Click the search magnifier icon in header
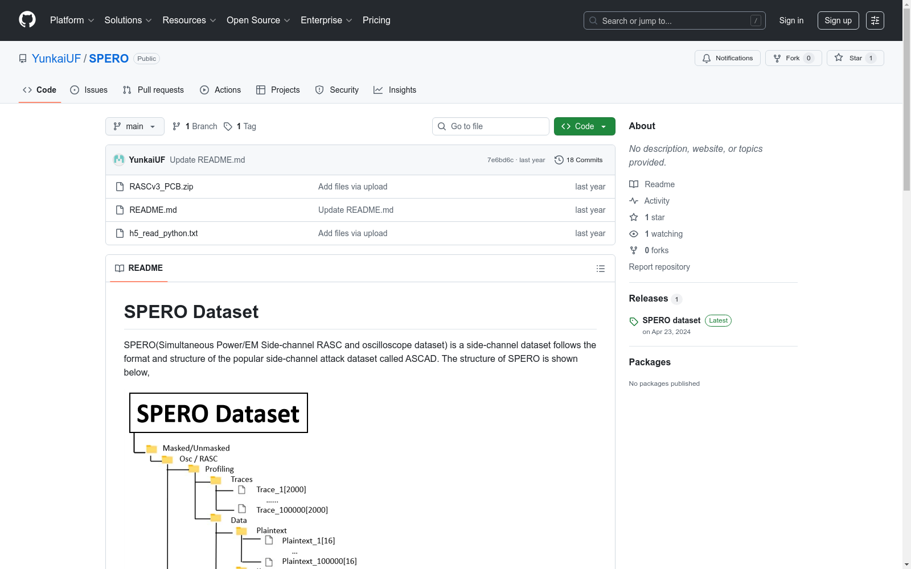The width and height of the screenshot is (911, 569). pyautogui.click(x=593, y=20)
